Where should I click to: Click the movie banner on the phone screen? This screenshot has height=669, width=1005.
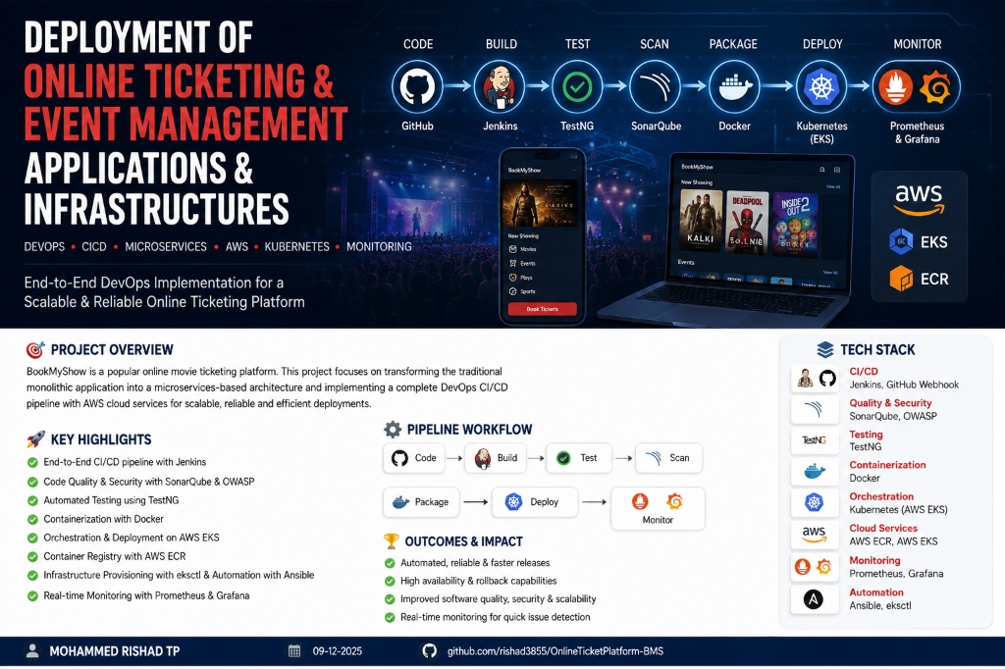click(x=542, y=203)
